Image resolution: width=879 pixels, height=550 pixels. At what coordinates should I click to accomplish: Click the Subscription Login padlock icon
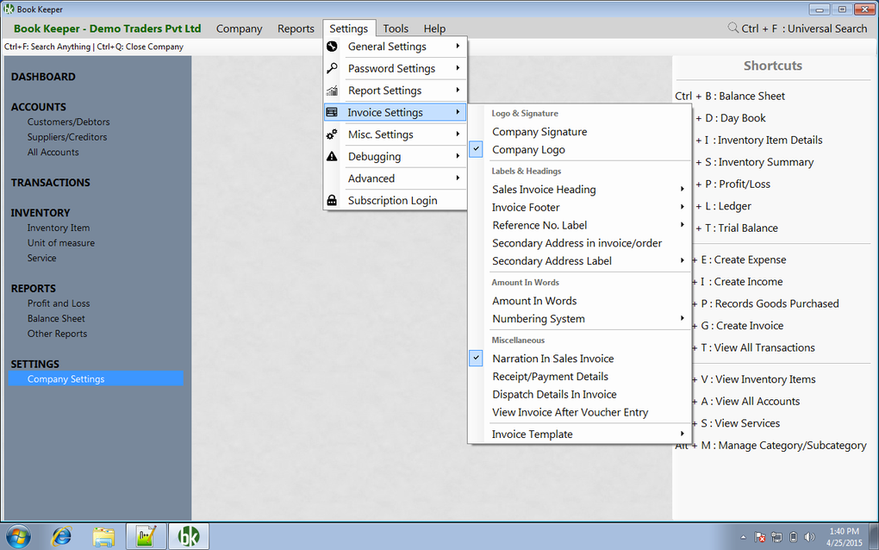point(332,200)
